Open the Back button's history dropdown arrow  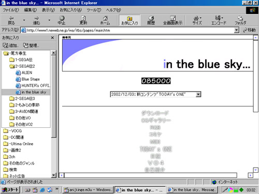[x=24, y=20]
